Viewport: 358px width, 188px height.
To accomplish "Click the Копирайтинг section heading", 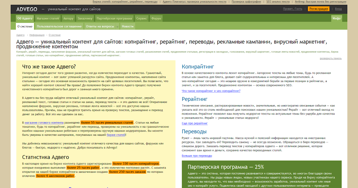I will 198,67.
